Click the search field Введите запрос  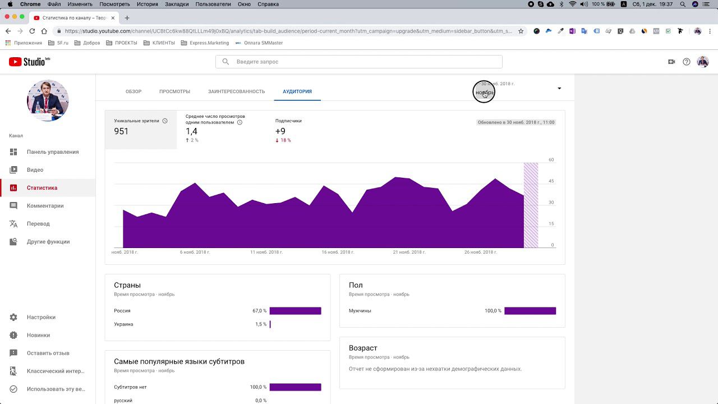pos(359,62)
